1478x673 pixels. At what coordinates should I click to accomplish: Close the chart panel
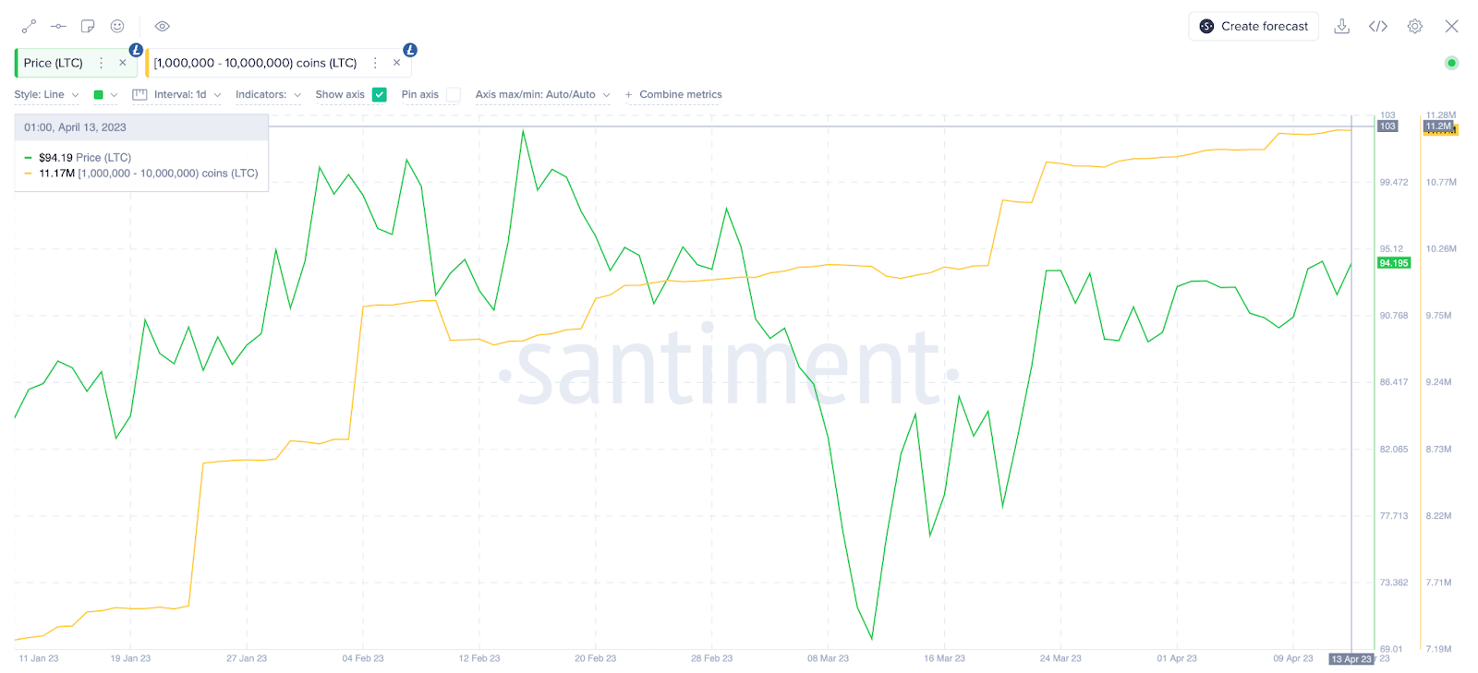point(1452,27)
